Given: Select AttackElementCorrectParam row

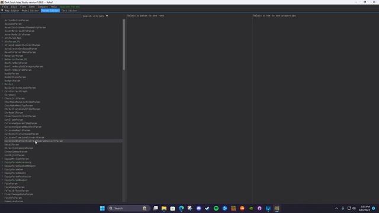Looking at the screenshot, I should click(23, 45).
